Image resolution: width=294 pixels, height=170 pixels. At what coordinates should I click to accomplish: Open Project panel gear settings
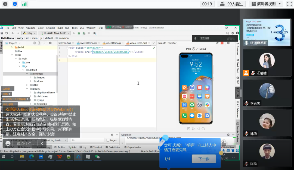click(x=50, y=43)
